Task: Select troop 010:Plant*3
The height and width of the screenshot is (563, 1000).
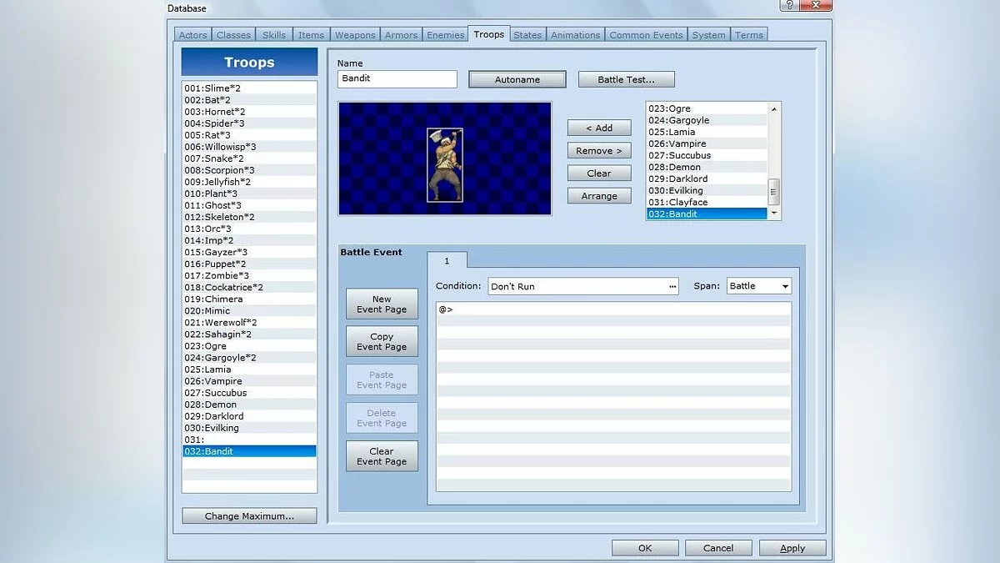Action: click(249, 194)
